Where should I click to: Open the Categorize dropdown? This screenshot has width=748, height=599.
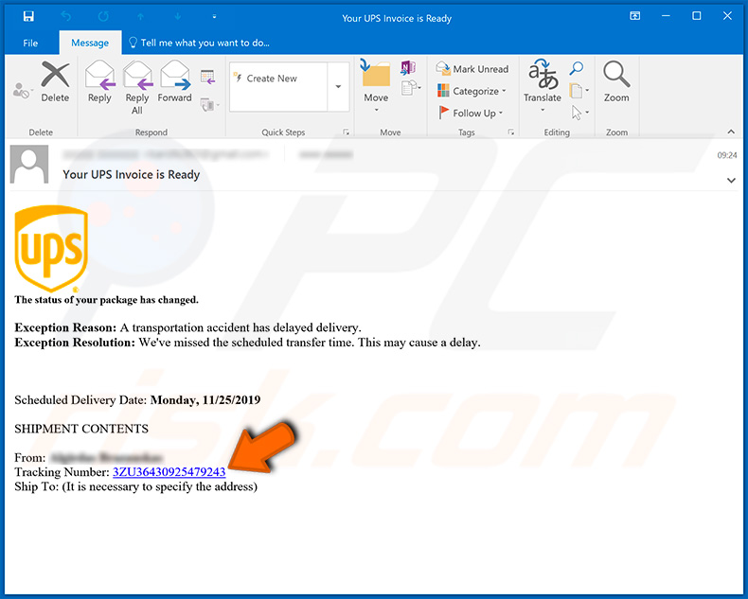472,91
